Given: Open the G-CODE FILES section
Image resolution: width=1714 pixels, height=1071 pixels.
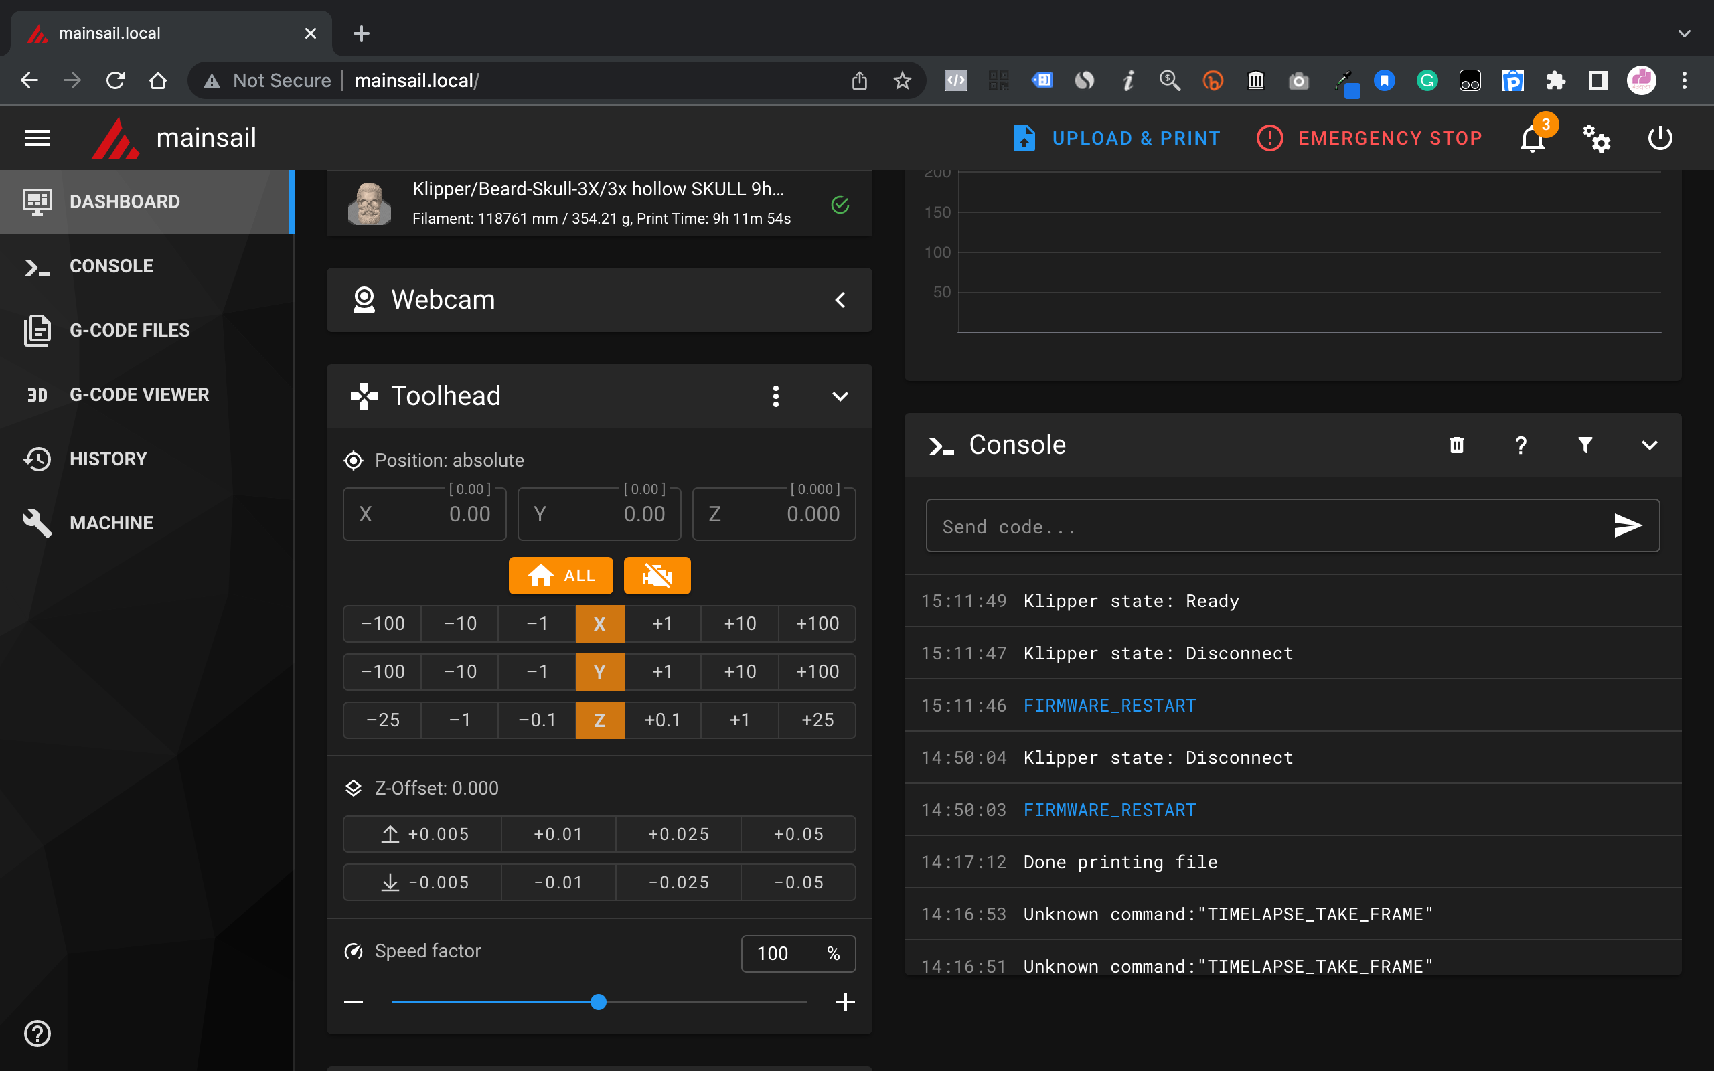Looking at the screenshot, I should click(x=130, y=329).
